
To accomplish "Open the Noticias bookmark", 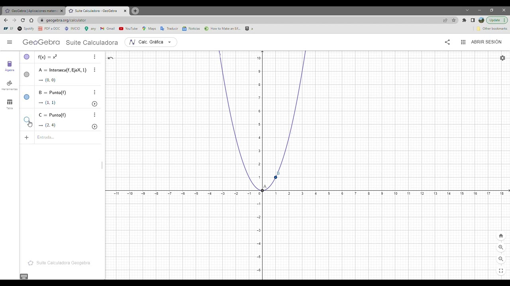I will point(191,29).
